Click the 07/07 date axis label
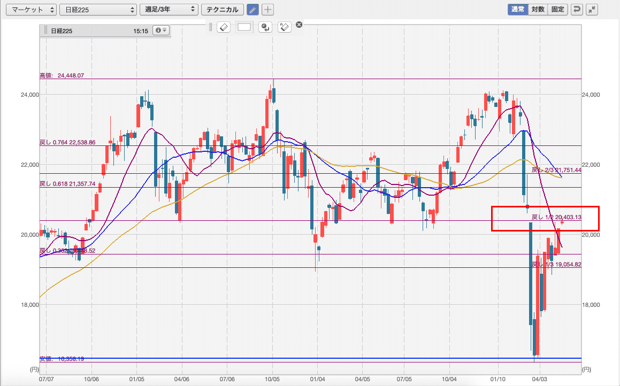 46,379
